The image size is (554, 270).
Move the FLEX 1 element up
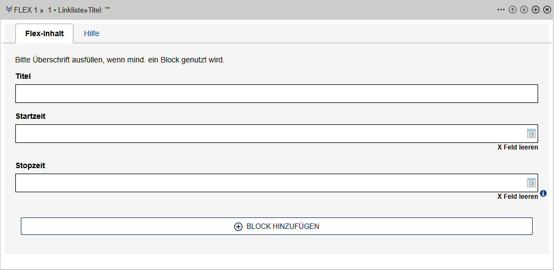click(513, 10)
